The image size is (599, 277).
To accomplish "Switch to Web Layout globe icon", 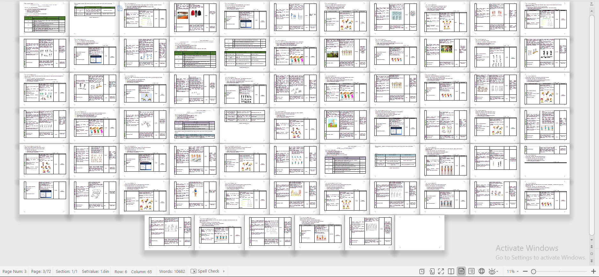I will (482, 271).
